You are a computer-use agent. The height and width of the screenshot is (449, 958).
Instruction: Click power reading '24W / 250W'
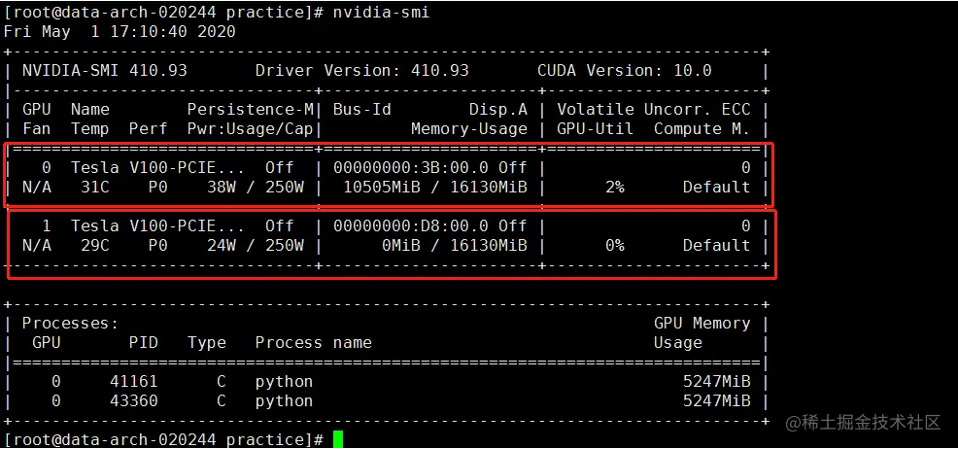(x=255, y=246)
